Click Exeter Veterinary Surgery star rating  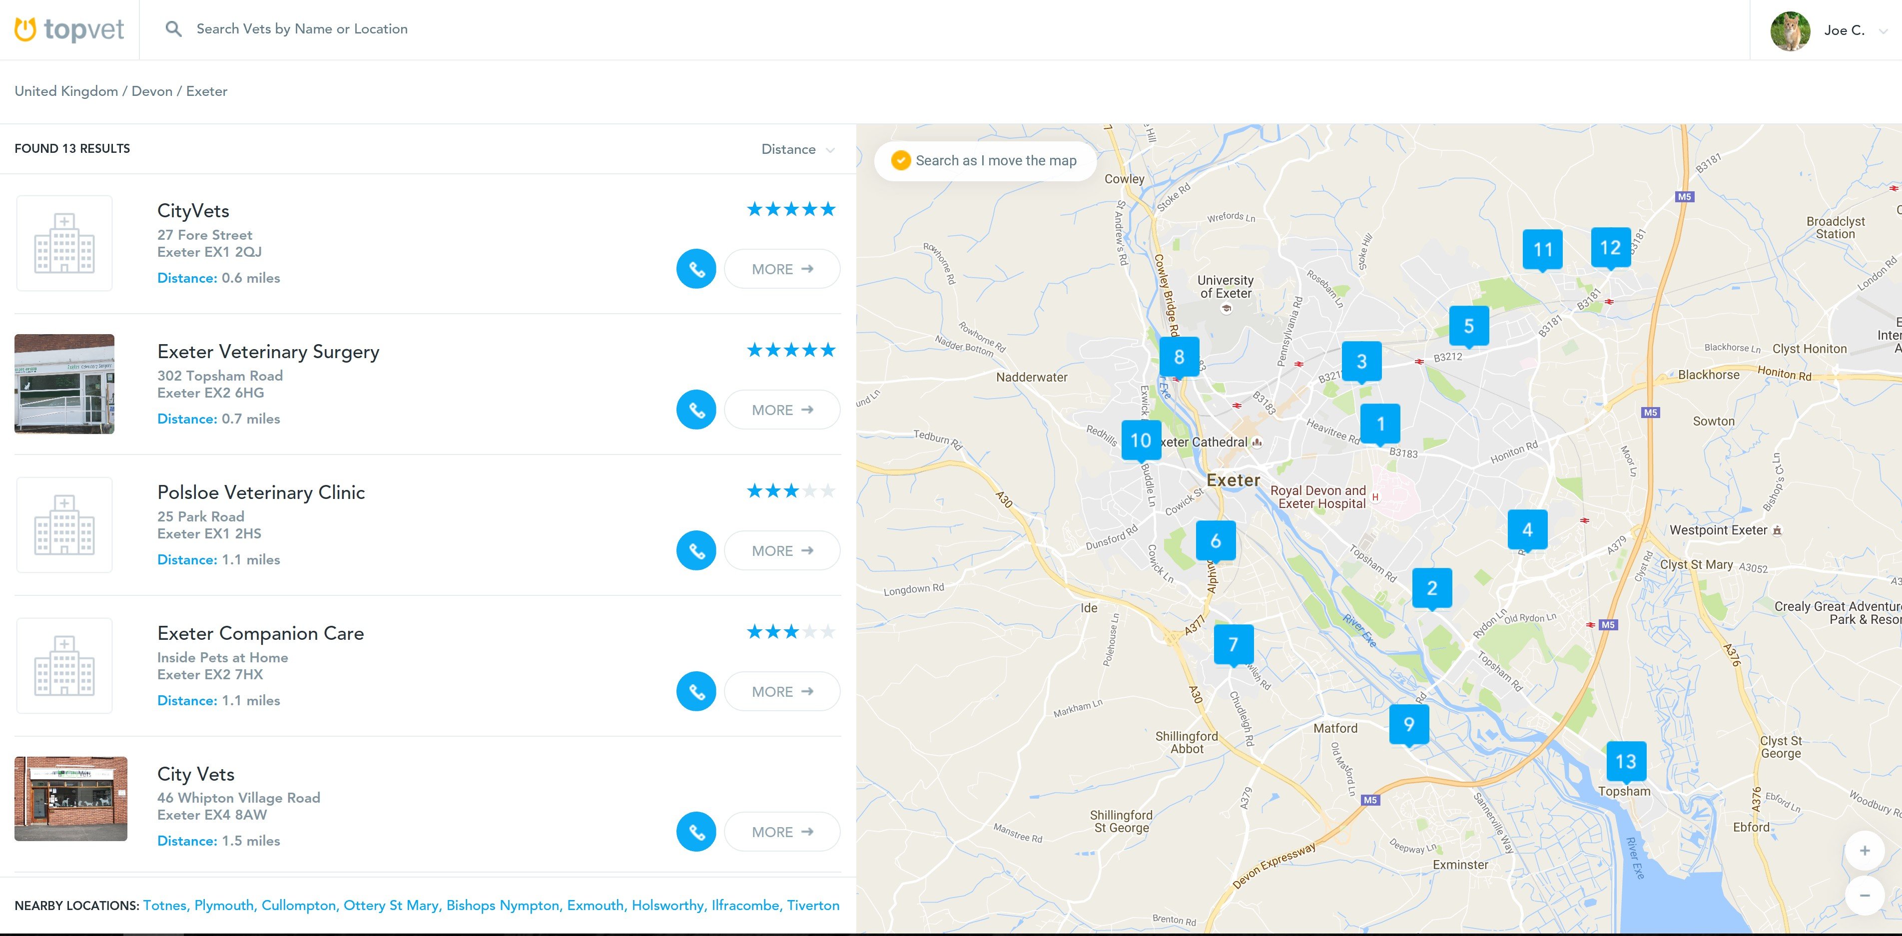pyautogui.click(x=791, y=350)
